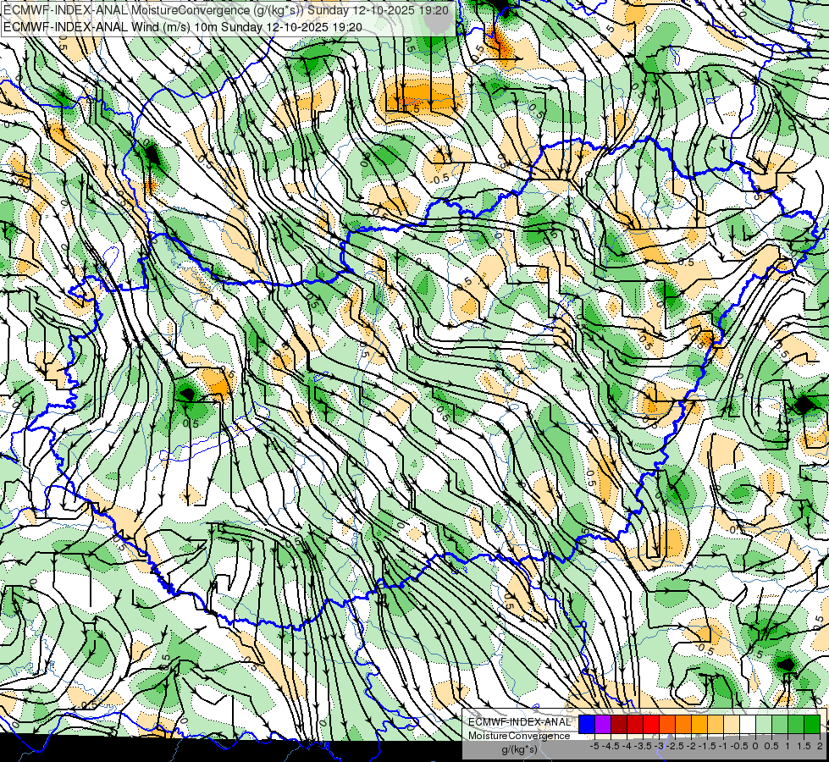Click the 'MoistureConvergence' text in the legend

pos(519,736)
